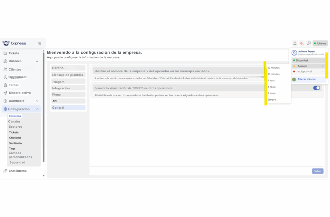Click the Chat interno icon in sidebar
Screen dimensions: 330x217
tap(5, 171)
